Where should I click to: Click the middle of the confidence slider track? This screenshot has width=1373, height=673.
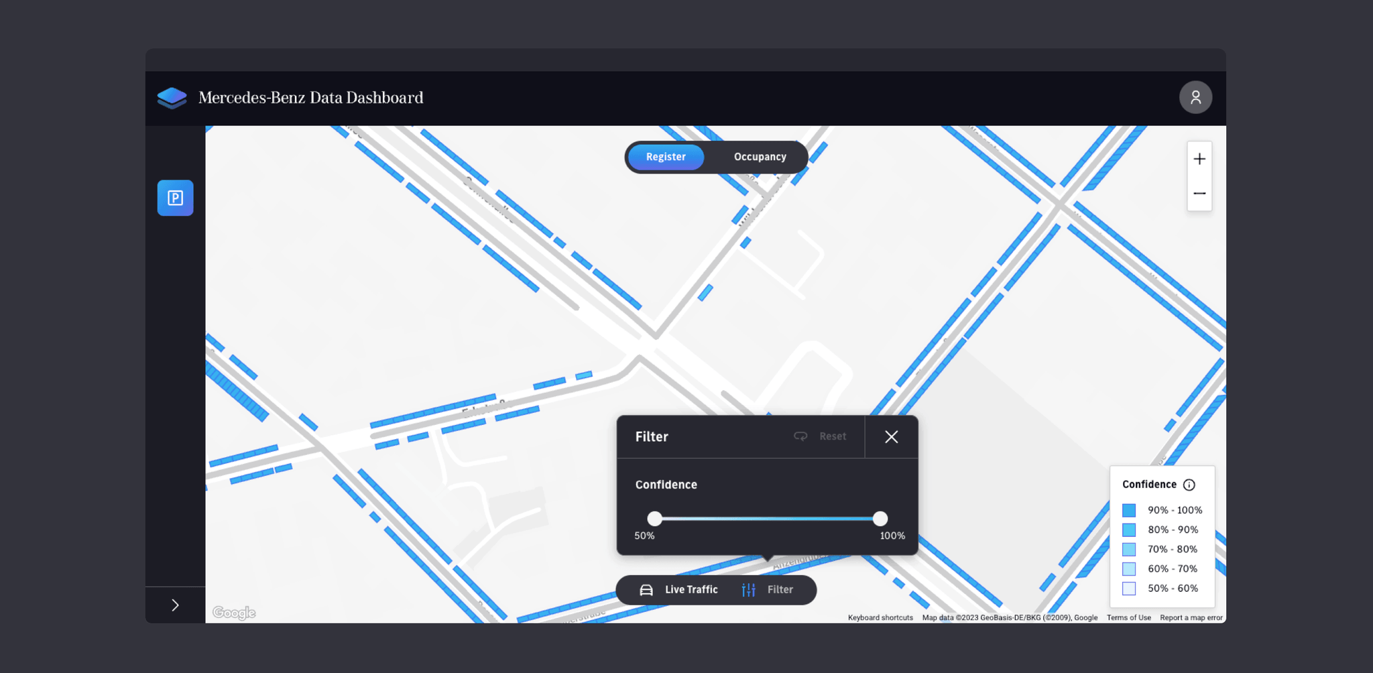(768, 518)
